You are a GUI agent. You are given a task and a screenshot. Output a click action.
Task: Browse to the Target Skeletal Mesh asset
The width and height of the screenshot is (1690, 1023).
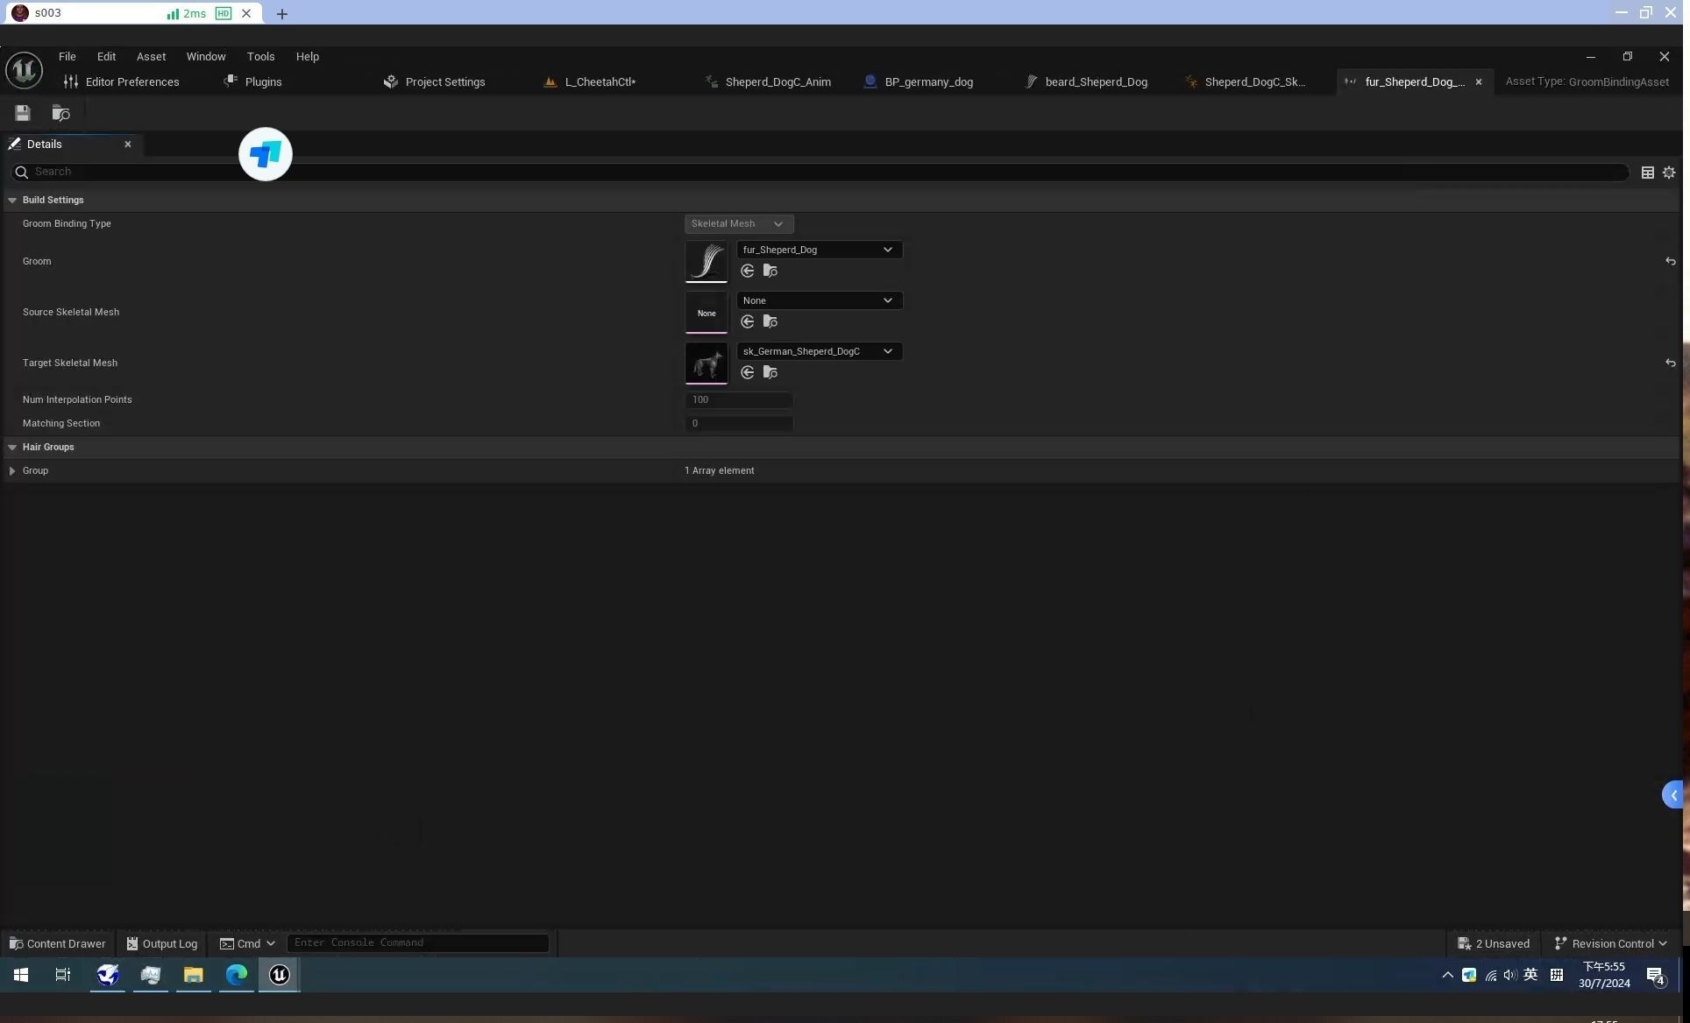[x=770, y=373]
